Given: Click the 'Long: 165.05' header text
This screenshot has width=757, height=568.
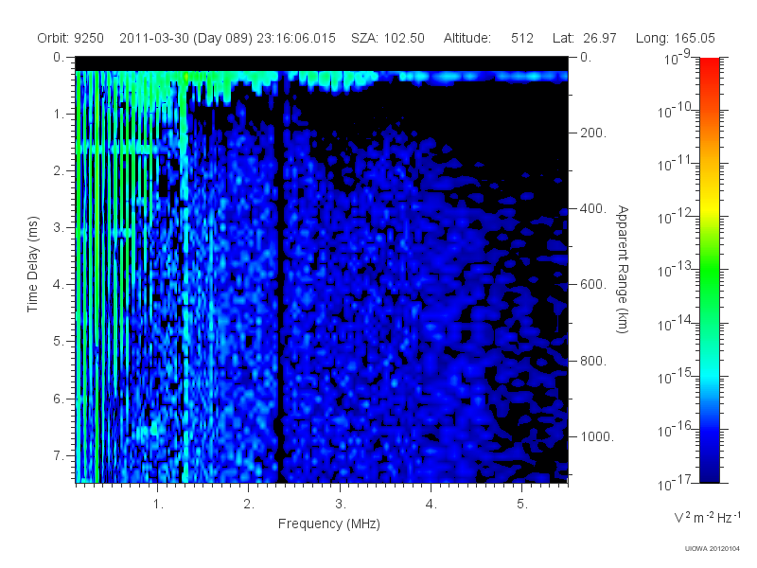Looking at the screenshot, I should (x=675, y=38).
